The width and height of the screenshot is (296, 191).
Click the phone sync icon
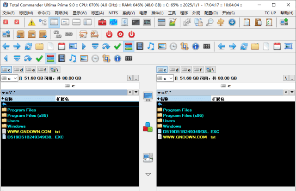(x=124, y=22)
